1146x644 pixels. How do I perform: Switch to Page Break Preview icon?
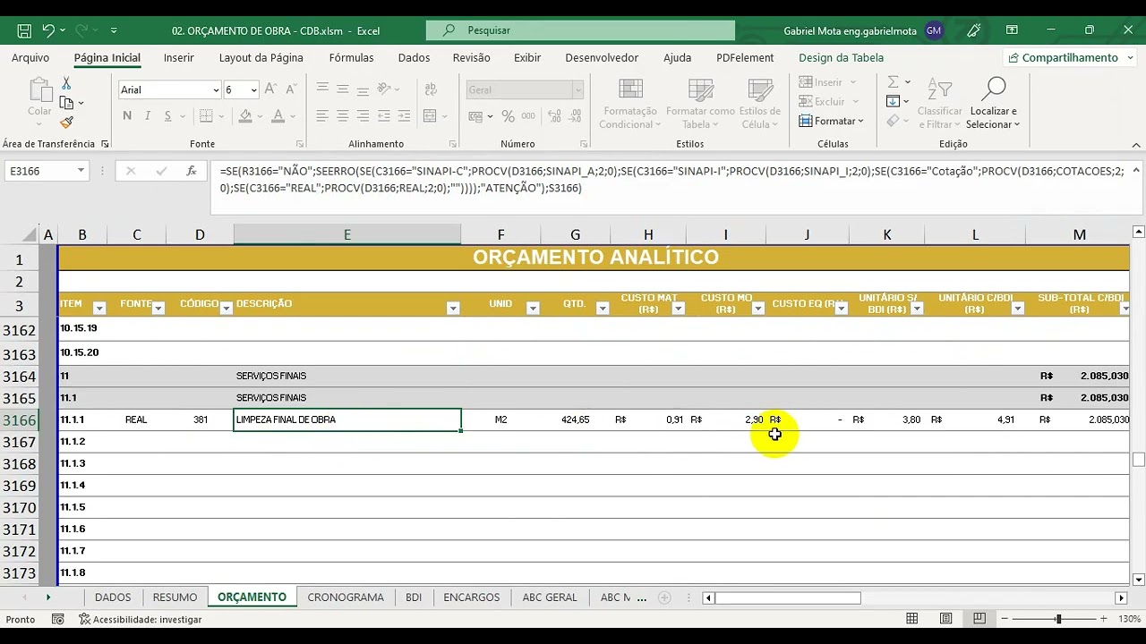point(979,619)
